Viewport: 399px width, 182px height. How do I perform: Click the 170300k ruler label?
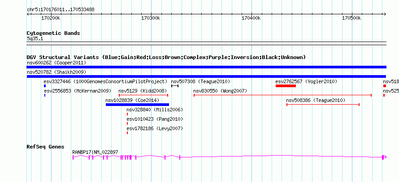pyautogui.click(x=151, y=18)
